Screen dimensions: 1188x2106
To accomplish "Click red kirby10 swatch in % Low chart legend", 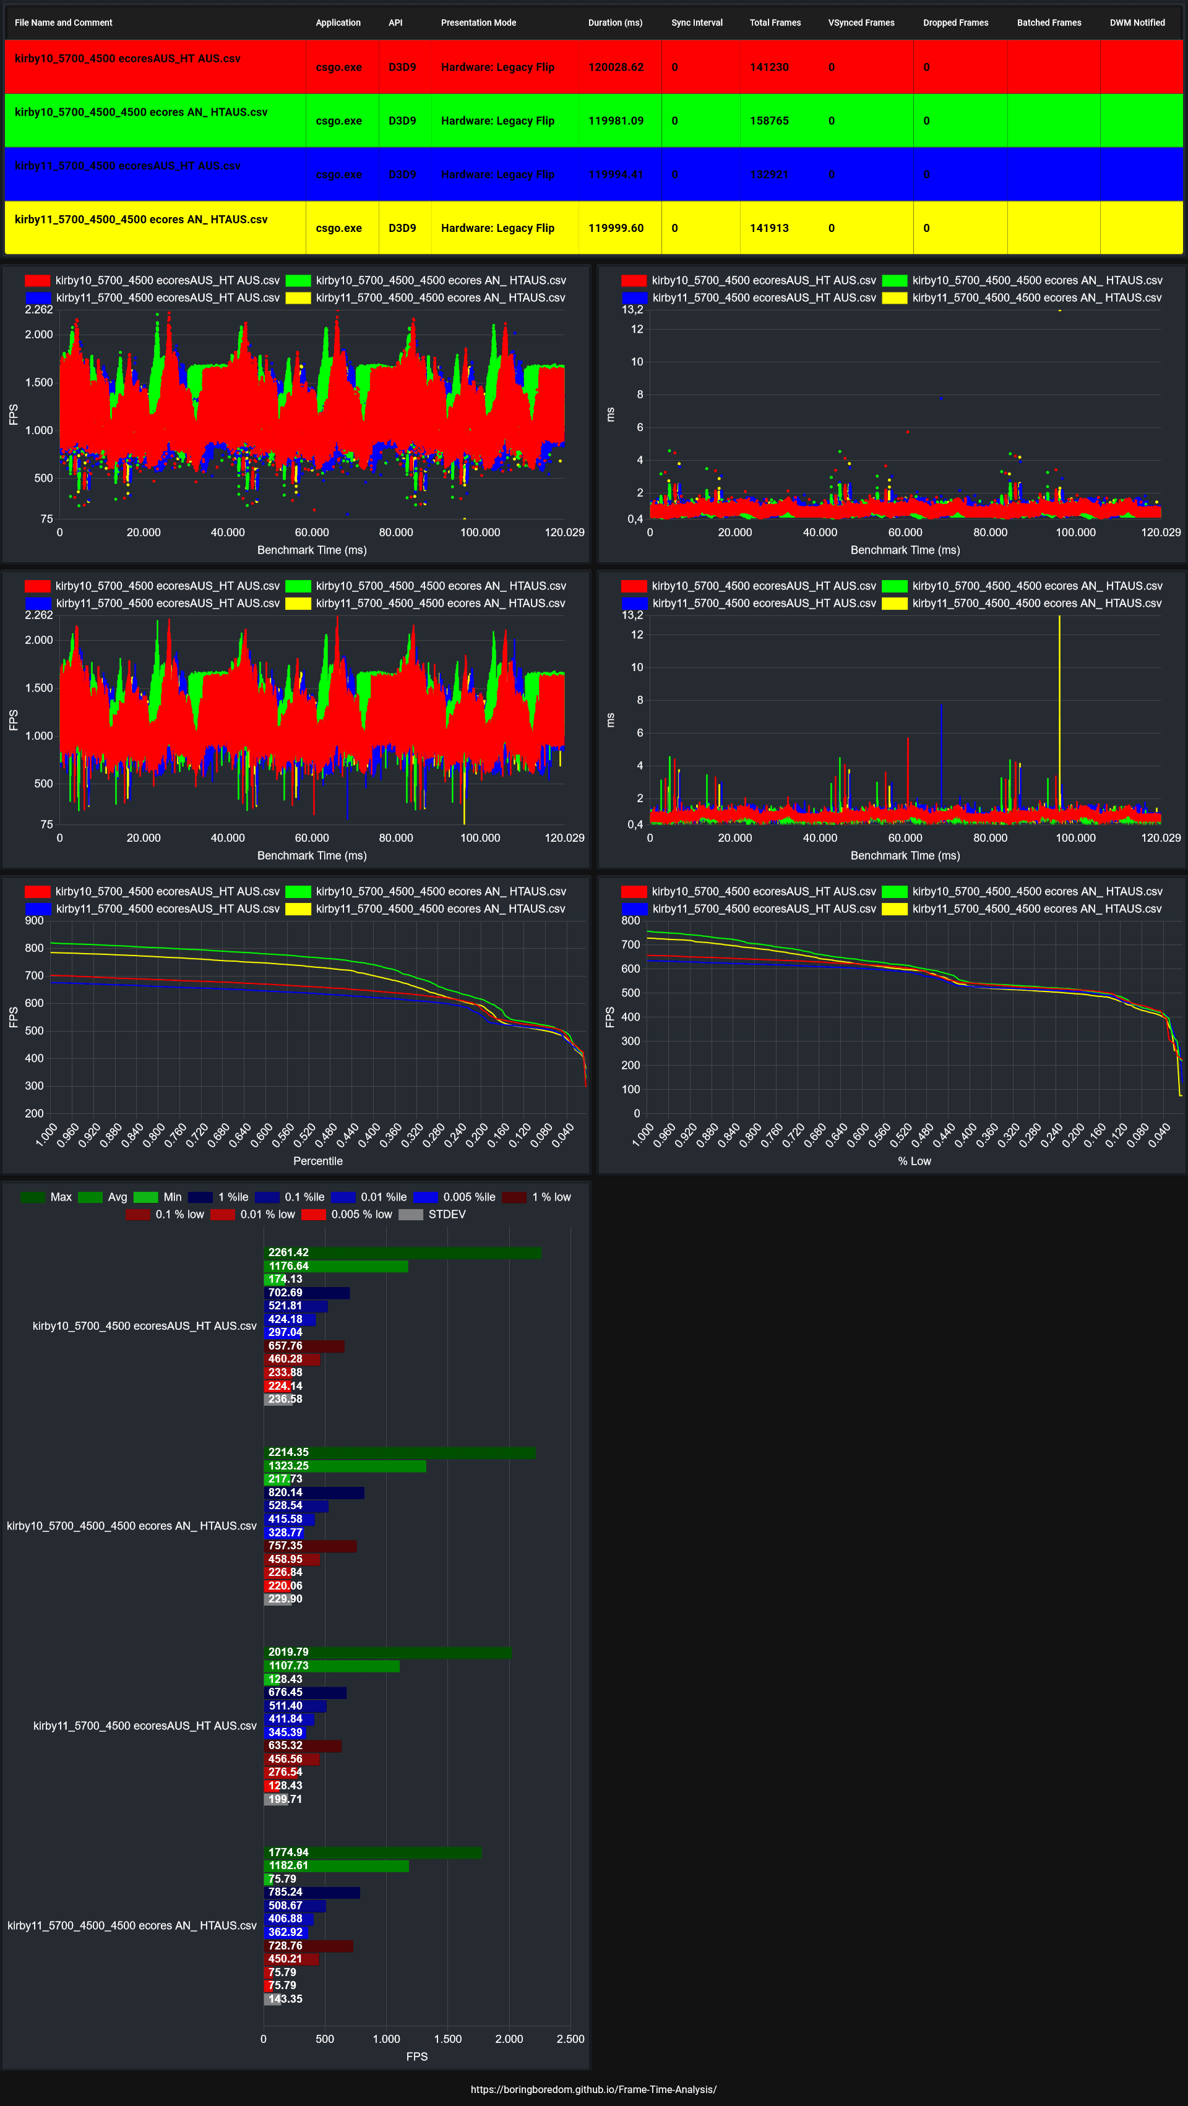I will [x=634, y=891].
